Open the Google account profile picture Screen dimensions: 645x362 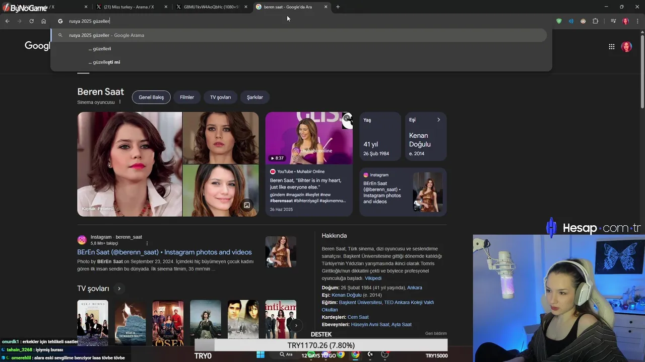626,47
